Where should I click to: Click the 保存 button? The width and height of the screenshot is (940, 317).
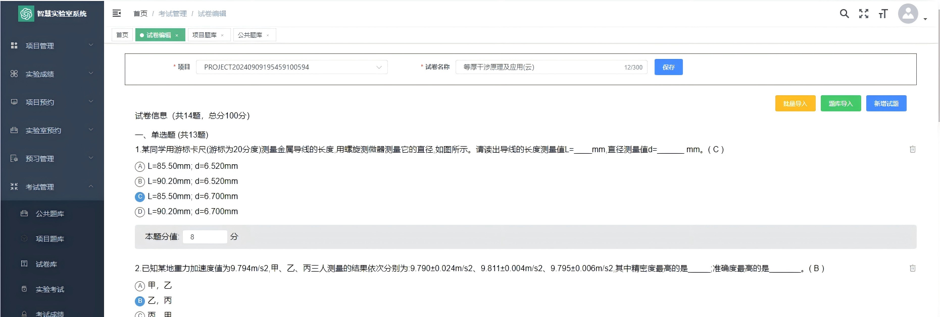click(668, 67)
